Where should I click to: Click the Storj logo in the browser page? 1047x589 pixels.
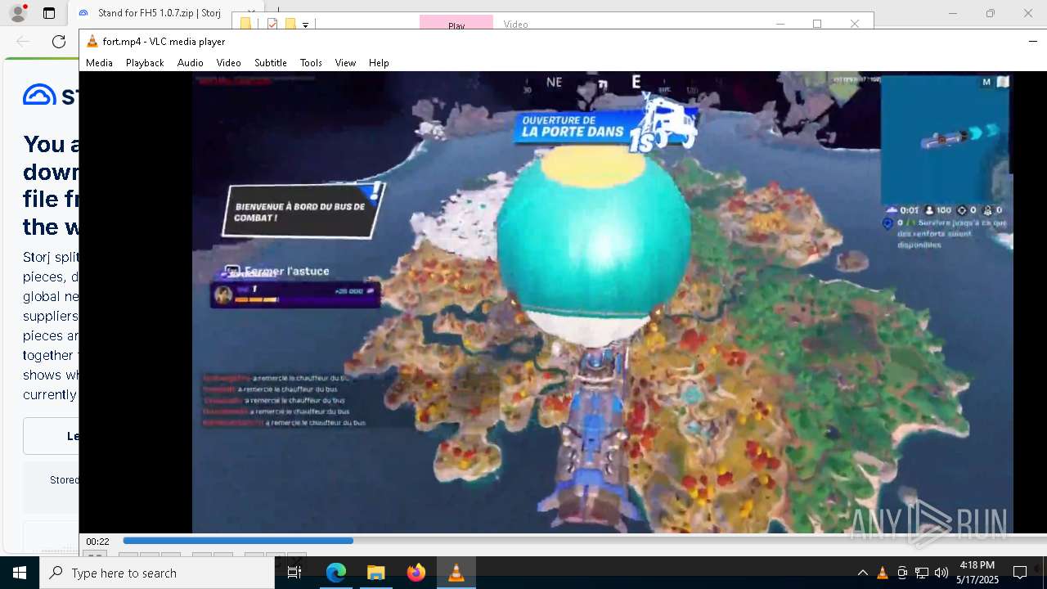(x=51, y=95)
